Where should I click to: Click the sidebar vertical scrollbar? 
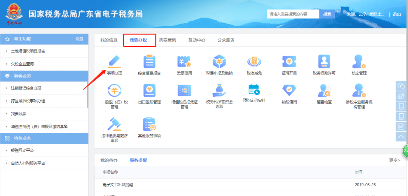[x=87, y=94]
